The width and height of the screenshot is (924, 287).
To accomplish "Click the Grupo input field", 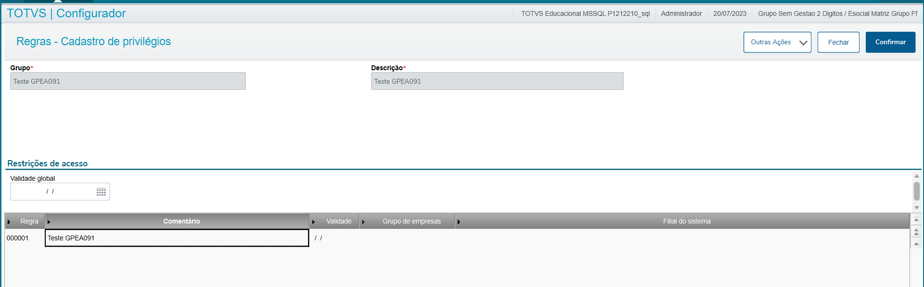I will pyautogui.click(x=128, y=81).
